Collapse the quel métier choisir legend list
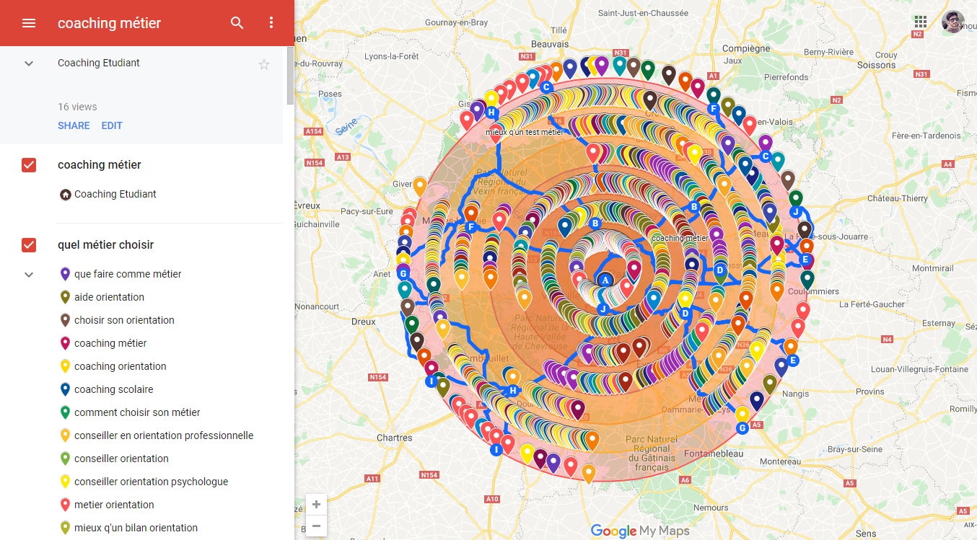Viewport: 977px width, 540px height. point(28,274)
